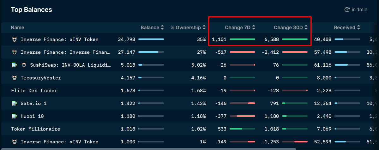
Task: Sort by Change 30D column
Action: click(291, 27)
